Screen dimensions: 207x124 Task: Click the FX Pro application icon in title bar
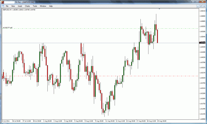pos(3,2)
